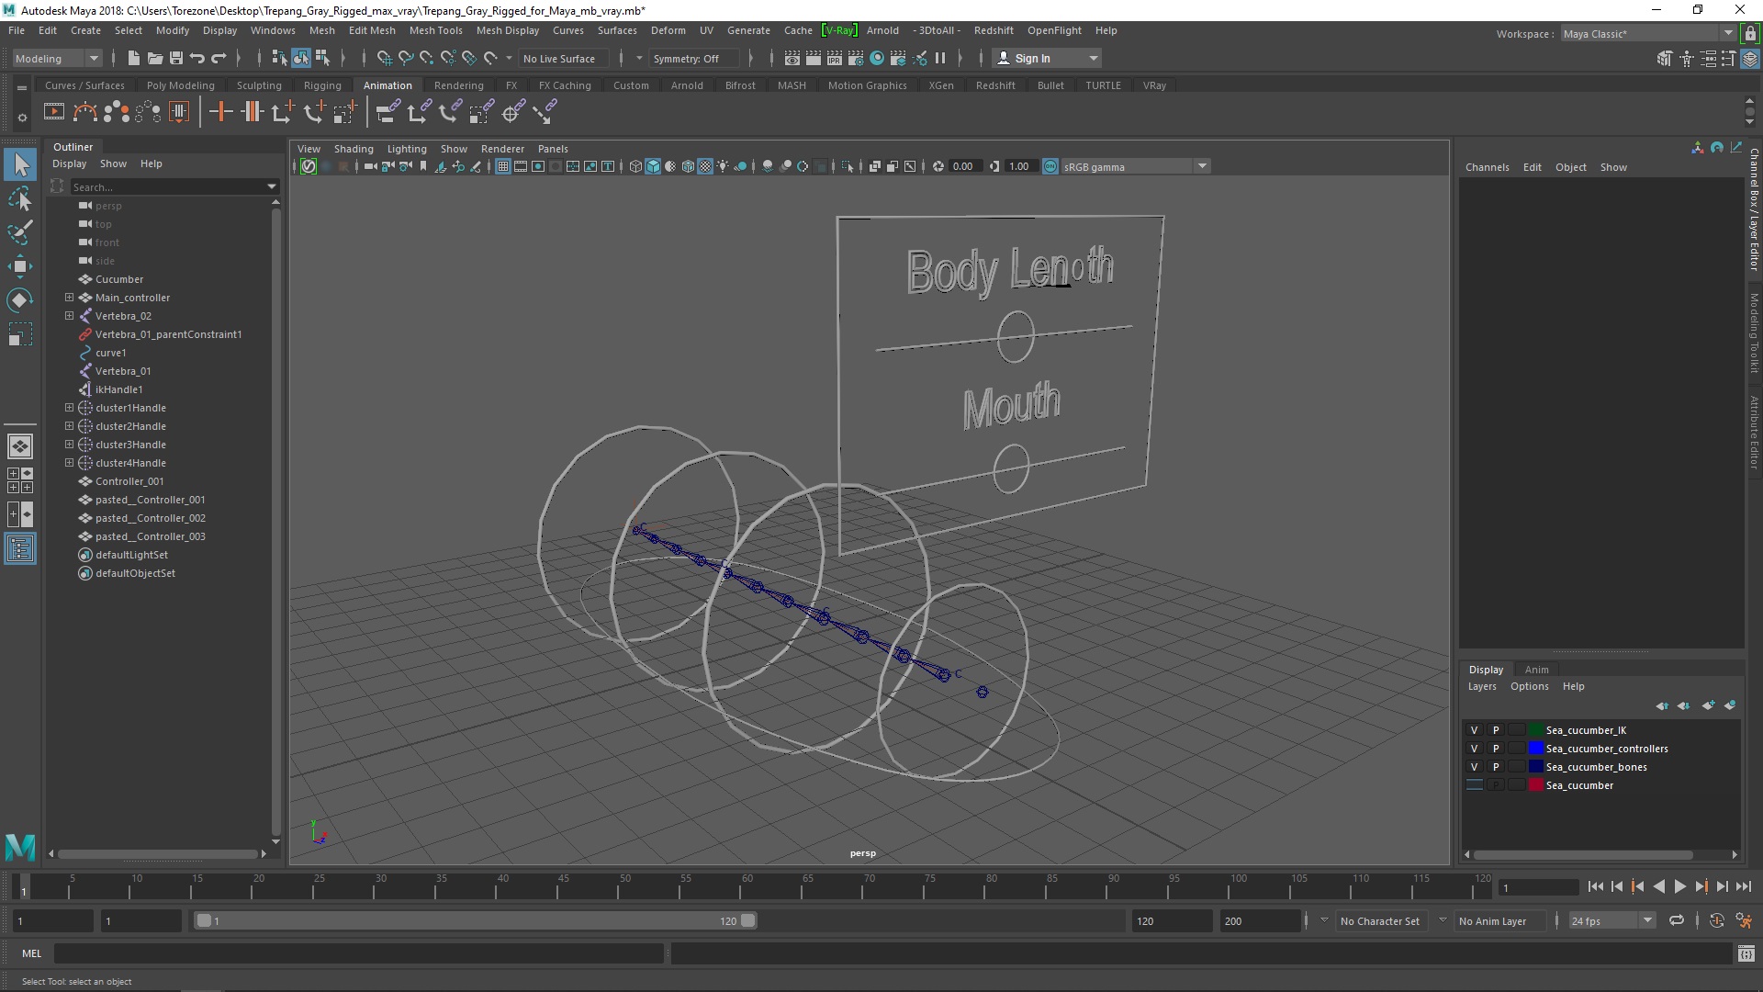Open the Symmetry Off dropdown
Screen dimensions: 1763x992
(694, 58)
